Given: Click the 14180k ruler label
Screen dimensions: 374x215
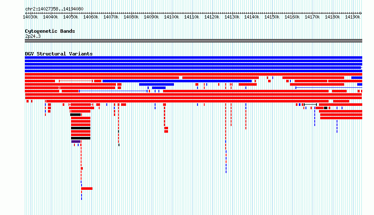Looking at the screenshot, I should (332, 17).
